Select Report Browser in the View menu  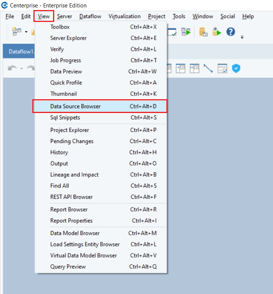coord(101,209)
